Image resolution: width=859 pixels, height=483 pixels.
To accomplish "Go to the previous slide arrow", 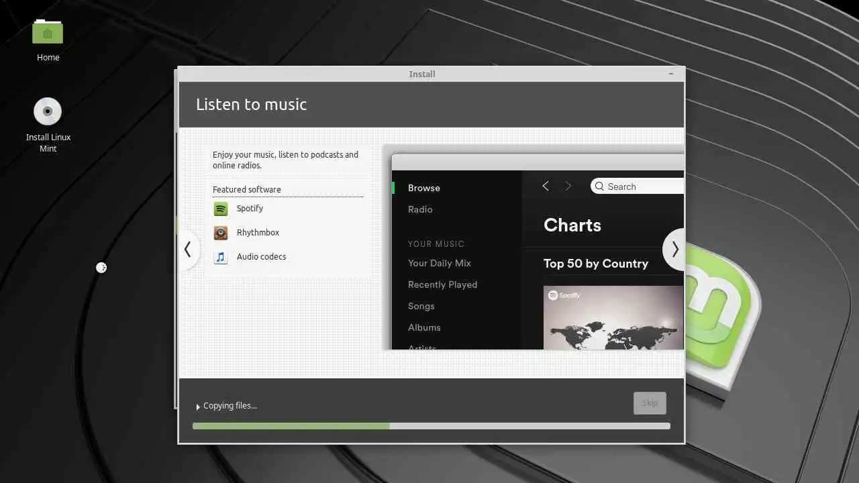I will coord(188,250).
